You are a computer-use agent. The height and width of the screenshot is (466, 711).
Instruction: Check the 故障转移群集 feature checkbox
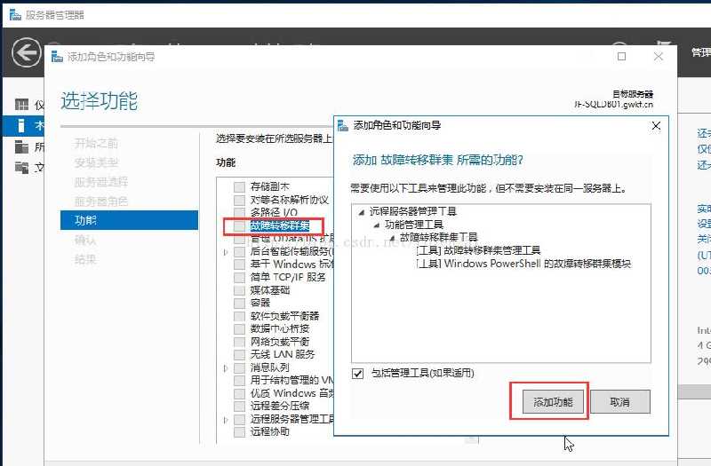[x=238, y=226]
